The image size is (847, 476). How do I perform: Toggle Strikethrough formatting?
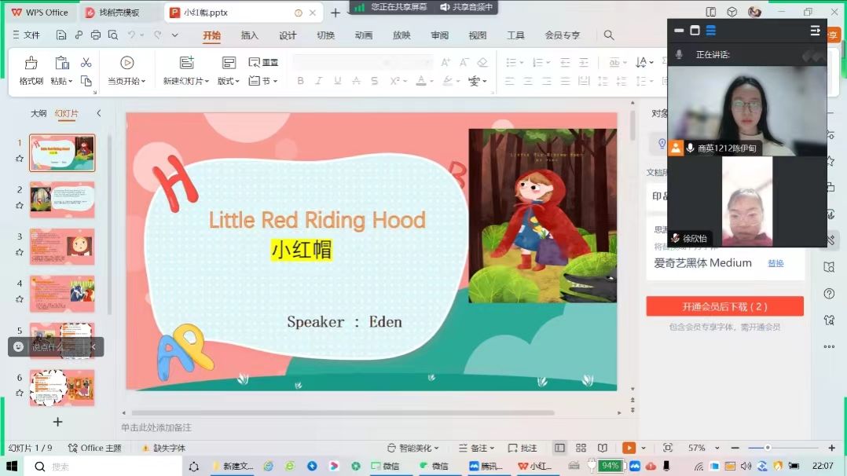click(356, 81)
